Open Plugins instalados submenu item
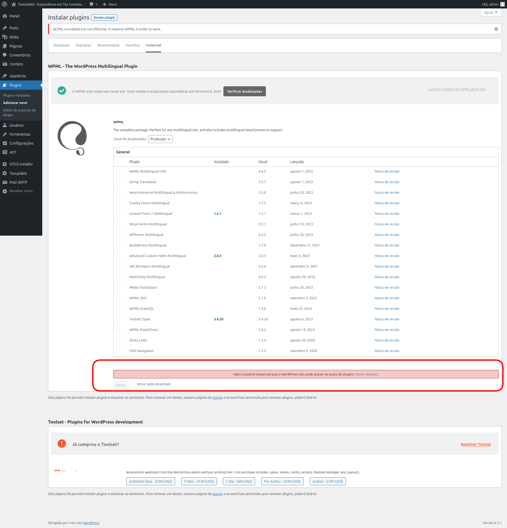This screenshot has height=528, width=507. [17, 95]
